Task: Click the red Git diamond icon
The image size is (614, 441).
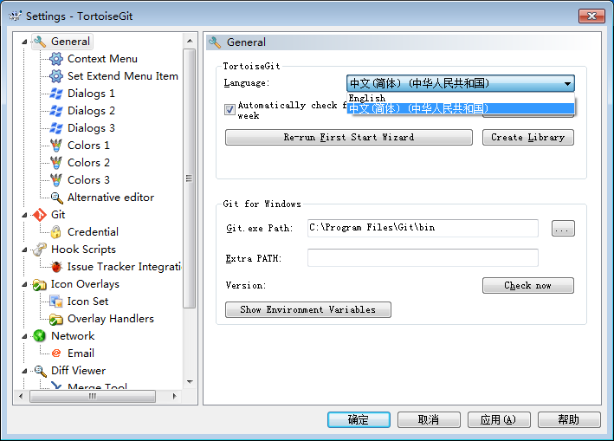Action: [40, 215]
